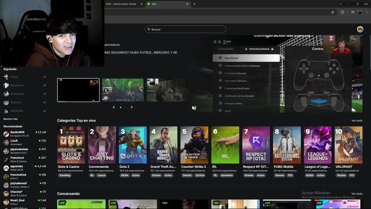This screenshot has width=371, height=209.
Task: Open IRL category card
Action: click(225, 145)
